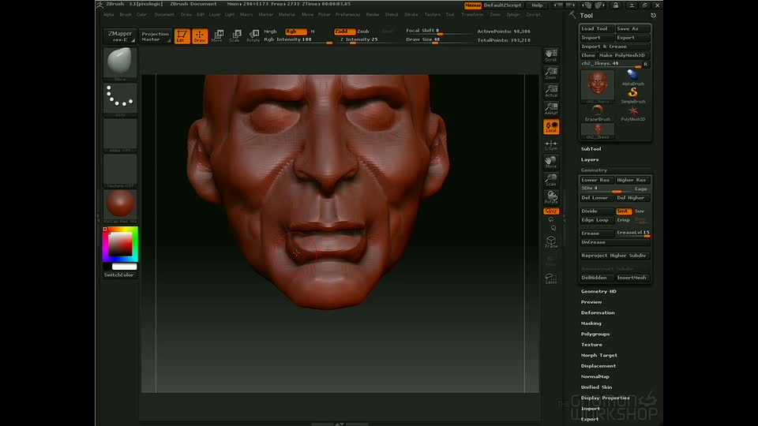Expand the Layers section
Screen dimensions: 758x426
click(590, 159)
